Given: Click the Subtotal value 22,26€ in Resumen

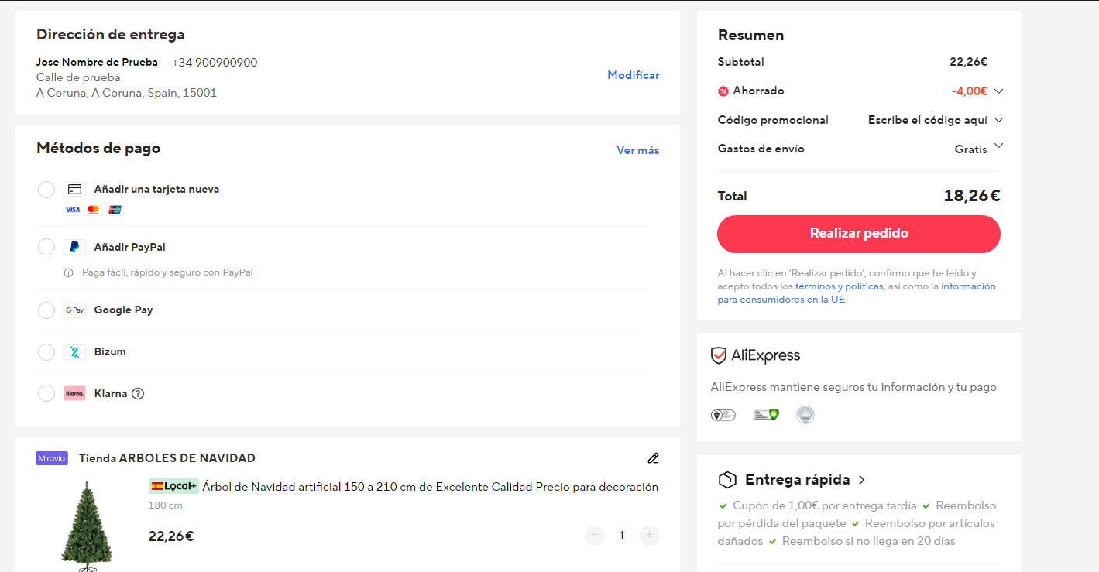Looking at the screenshot, I should coord(969,62).
